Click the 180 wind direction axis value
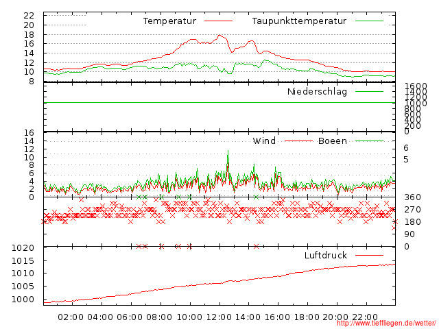 (x=412, y=222)
